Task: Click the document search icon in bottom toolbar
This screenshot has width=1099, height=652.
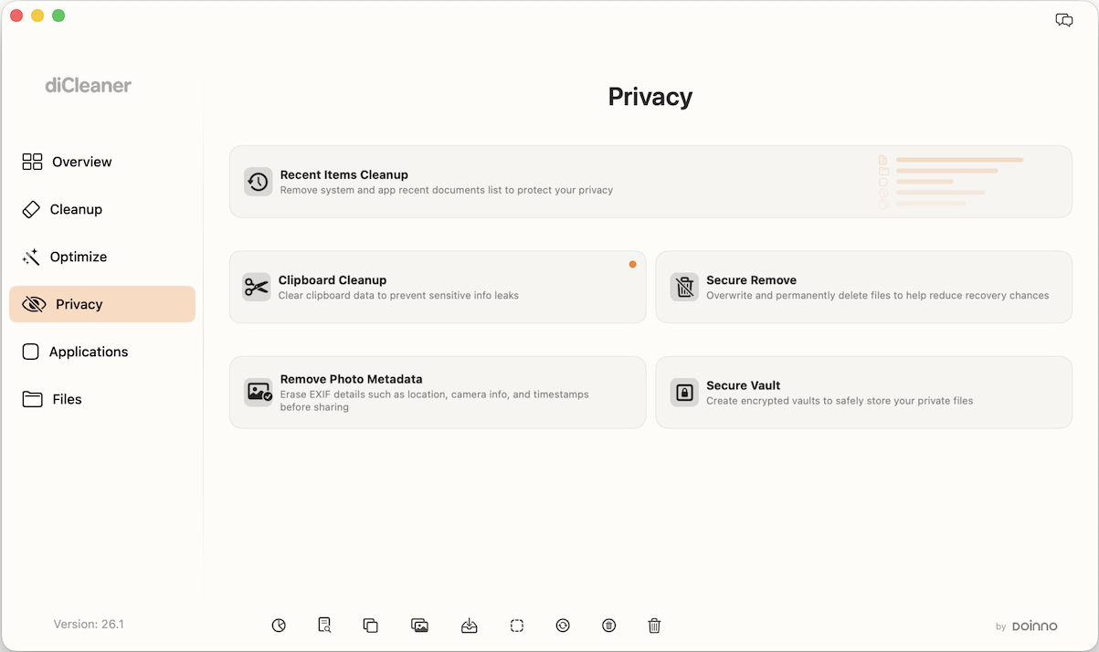Action: pos(324,626)
